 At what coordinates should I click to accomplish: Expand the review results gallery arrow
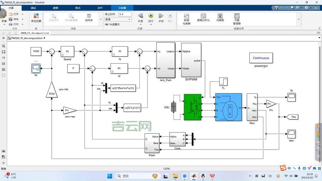tap(298, 19)
